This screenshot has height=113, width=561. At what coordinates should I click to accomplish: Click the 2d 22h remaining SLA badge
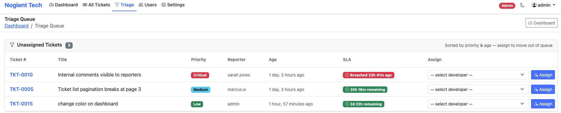[x=363, y=104]
